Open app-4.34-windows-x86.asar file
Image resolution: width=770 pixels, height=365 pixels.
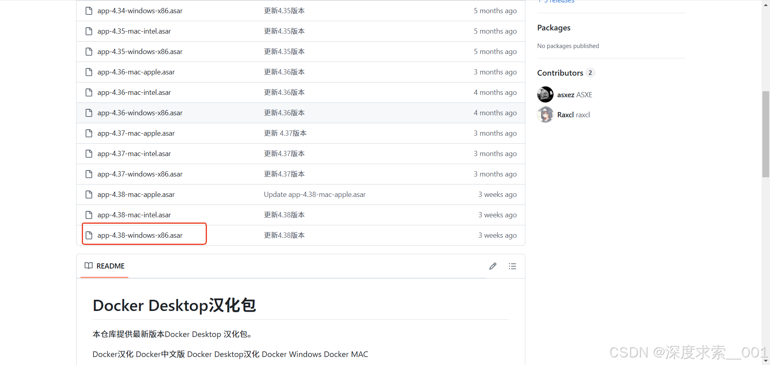[140, 11]
